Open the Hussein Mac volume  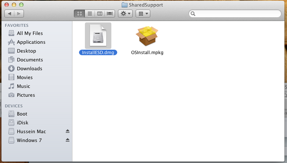[x=31, y=131]
